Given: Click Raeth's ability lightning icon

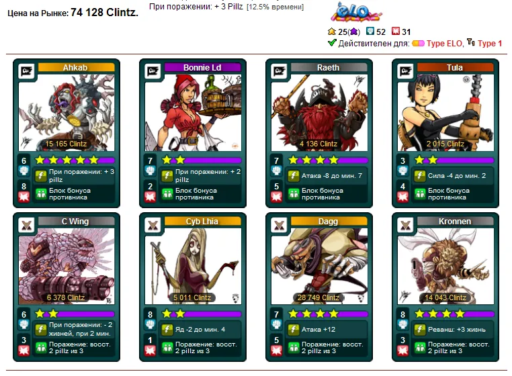Looking at the screenshot, I should click(293, 176).
